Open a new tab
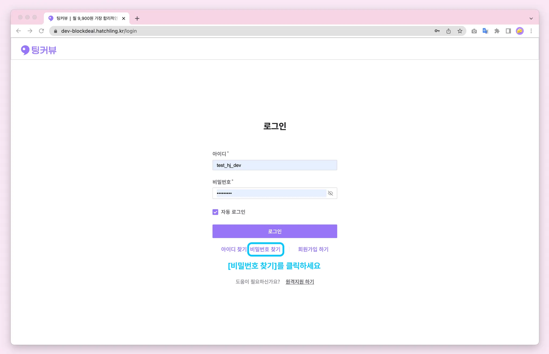 137,18
